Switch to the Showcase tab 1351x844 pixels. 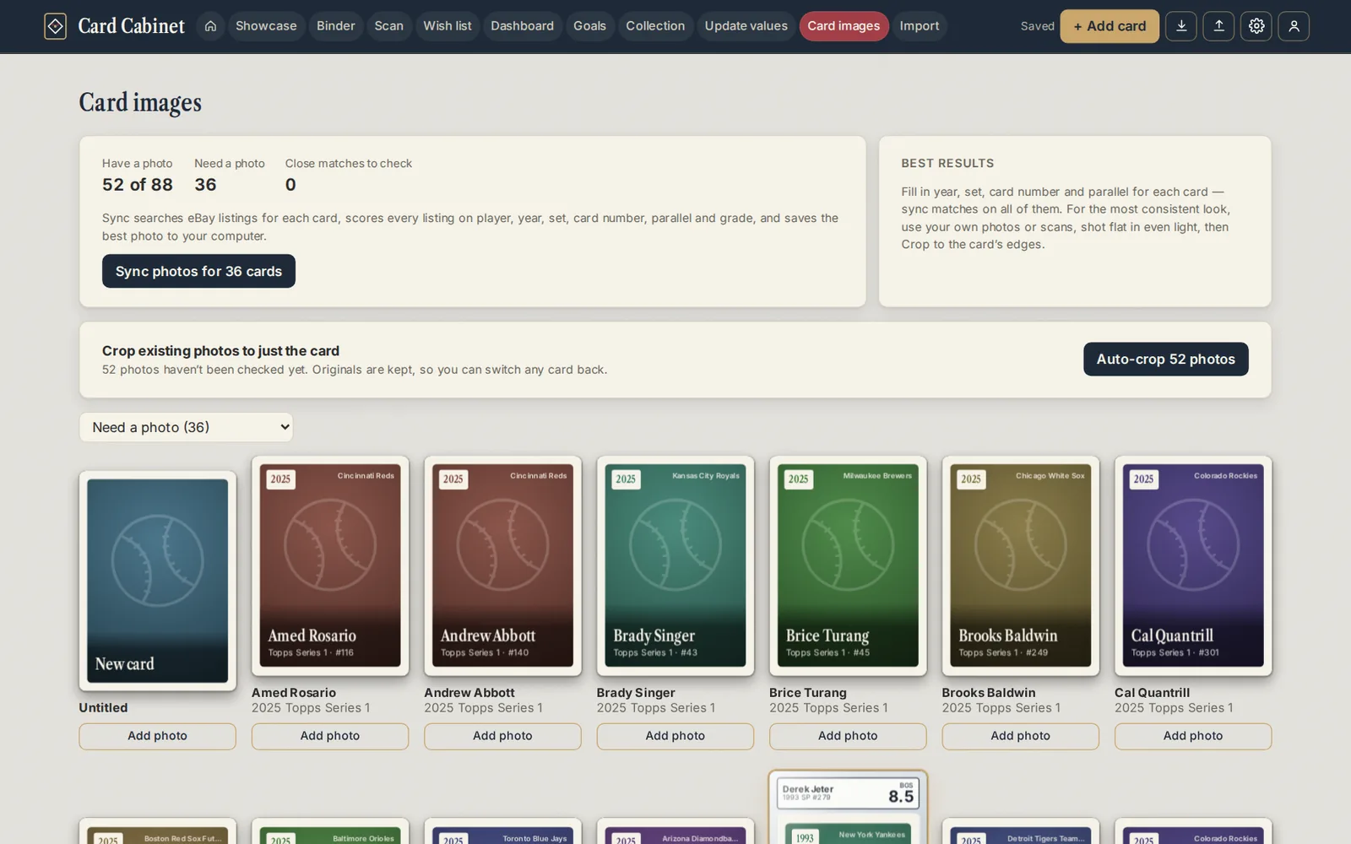pyautogui.click(x=266, y=26)
